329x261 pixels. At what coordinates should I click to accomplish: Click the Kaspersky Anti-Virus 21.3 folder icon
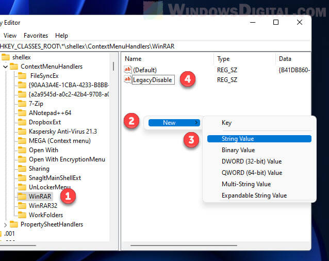point(22,132)
